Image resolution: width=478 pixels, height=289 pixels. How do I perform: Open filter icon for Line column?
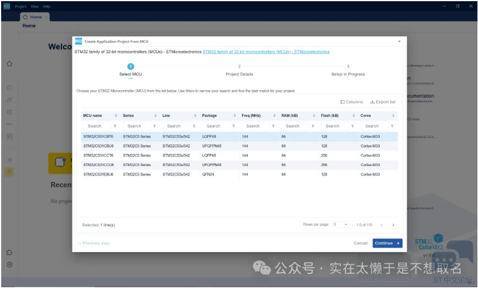[x=194, y=126]
